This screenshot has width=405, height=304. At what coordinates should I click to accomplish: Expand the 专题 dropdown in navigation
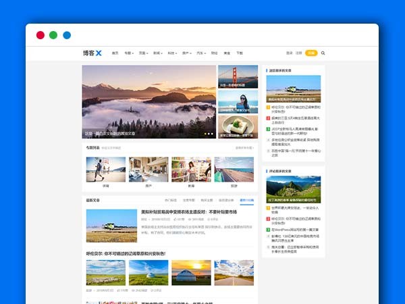(x=128, y=53)
